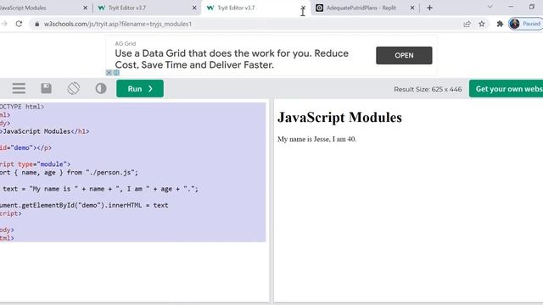The width and height of the screenshot is (543, 305).
Task: Click the Get your own website button
Action: [x=507, y=88]
